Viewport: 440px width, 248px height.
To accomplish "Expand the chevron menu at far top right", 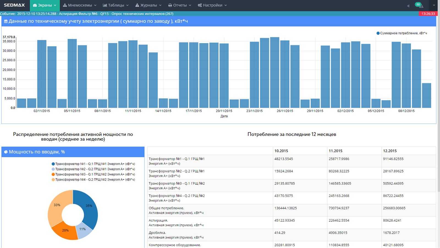I will coord(434,5).
